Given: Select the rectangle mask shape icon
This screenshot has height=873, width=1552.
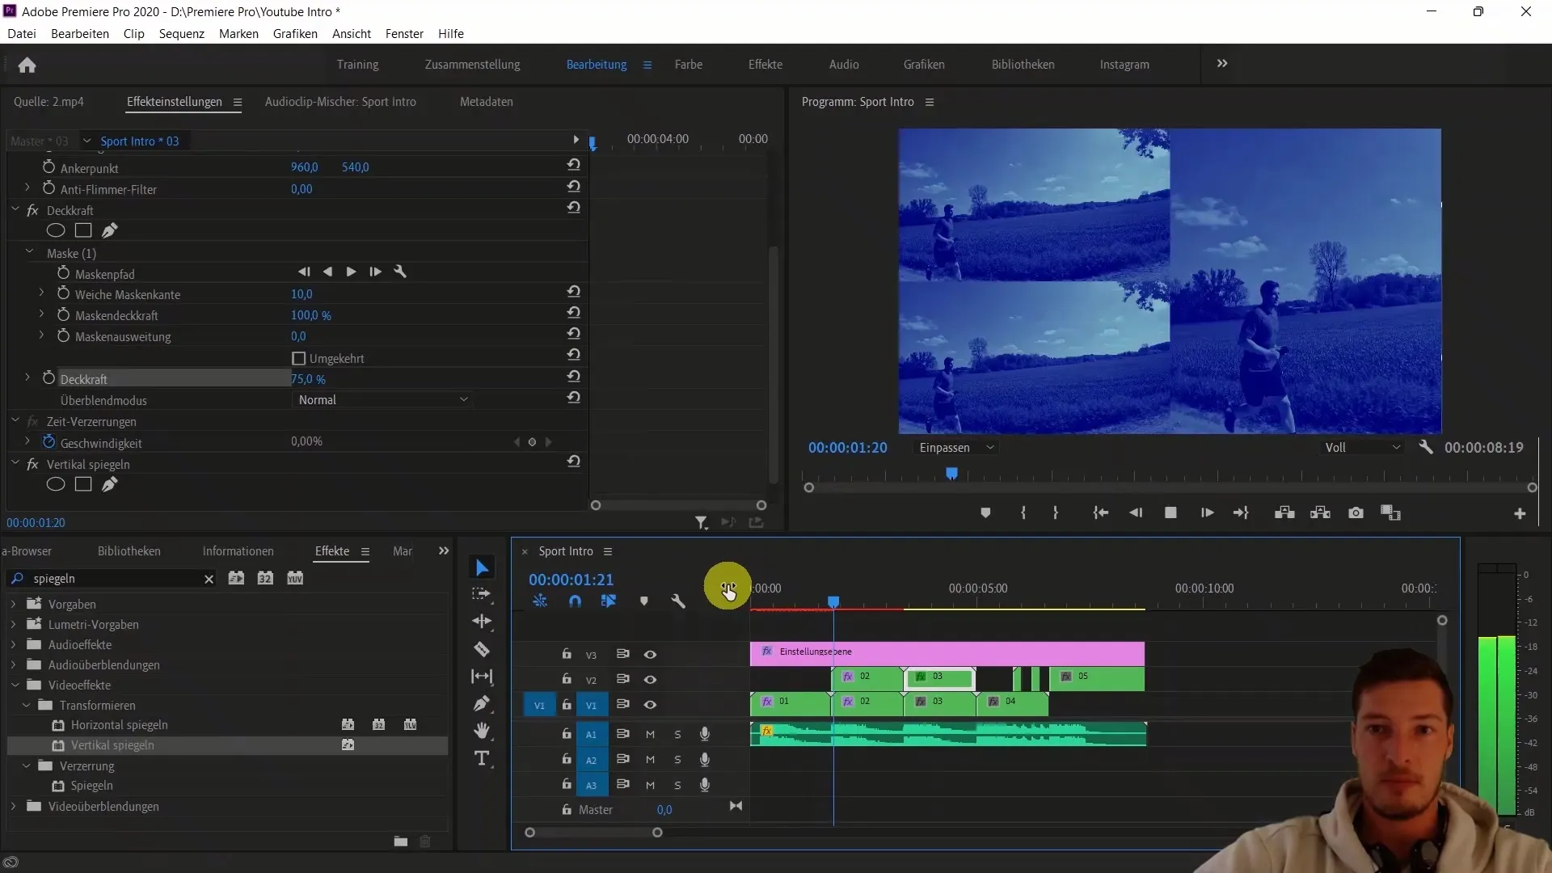Looking at the screenshot, I should pyautogui.click(x=83, y=230).
